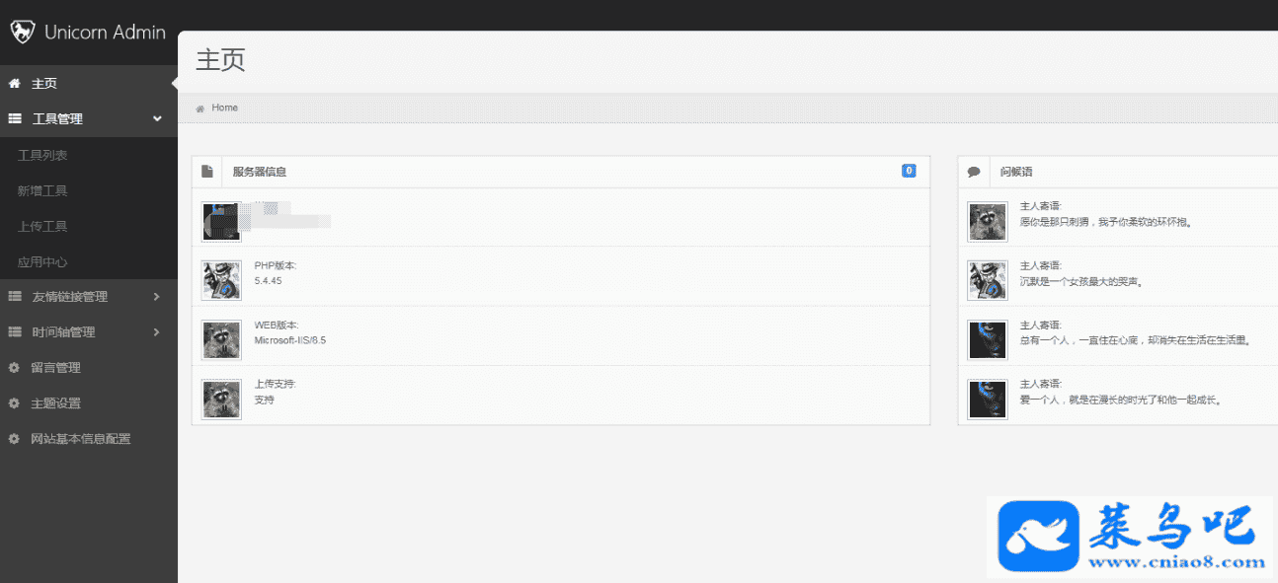The width and height of the screenshot is (1278, 583).
Task: Click the Unicorn Admin logo icon
Action: 22,32
